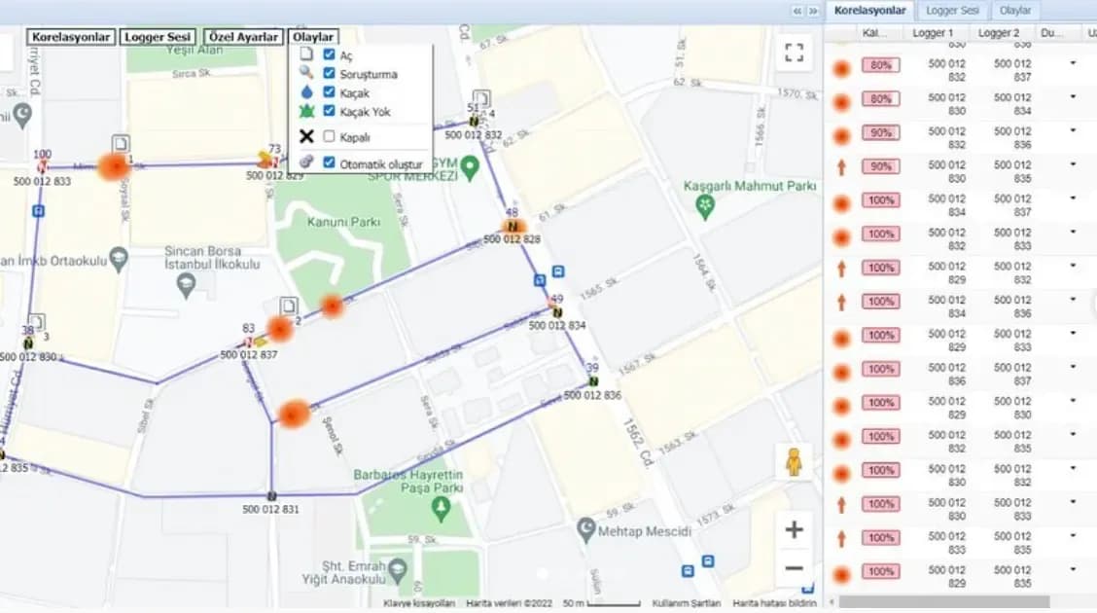Open Street View pegman icon
Image resolution: width=1097 pixels, height=613 pixels.
pyautogui.click(x=794, y=462)
